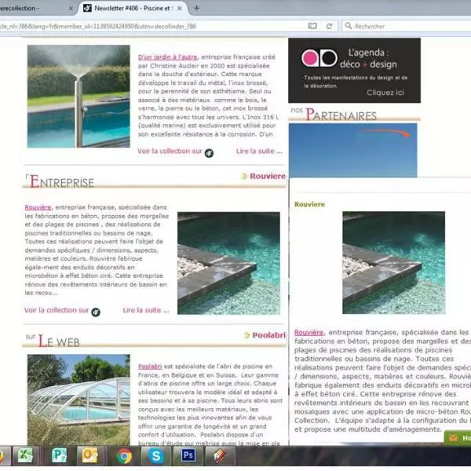This screenshot has width=471, height=471.
Task: Click the reload page icon
Action: [329, 25]
